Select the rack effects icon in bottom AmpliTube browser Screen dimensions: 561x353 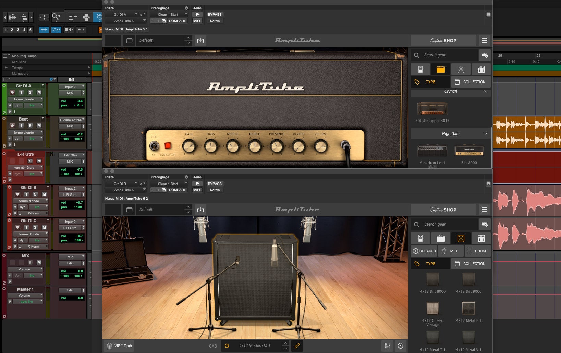(481, 238)
